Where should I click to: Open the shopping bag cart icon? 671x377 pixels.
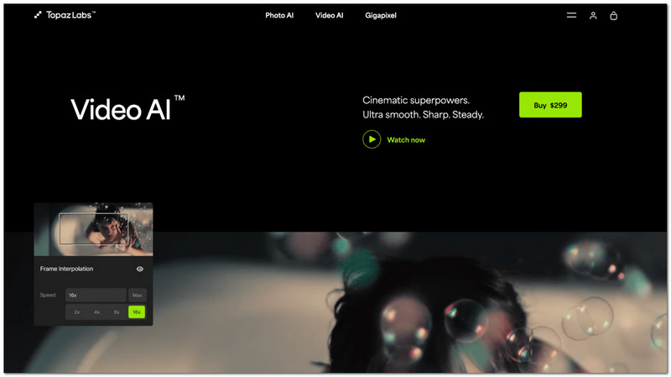613,16
